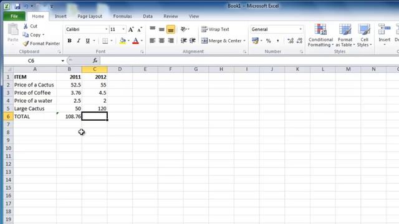Viewport: 399px width, 224px height.
Task: Click the Orientation text-angle icon
Action: pyautogui.click(x=183, y=29)
